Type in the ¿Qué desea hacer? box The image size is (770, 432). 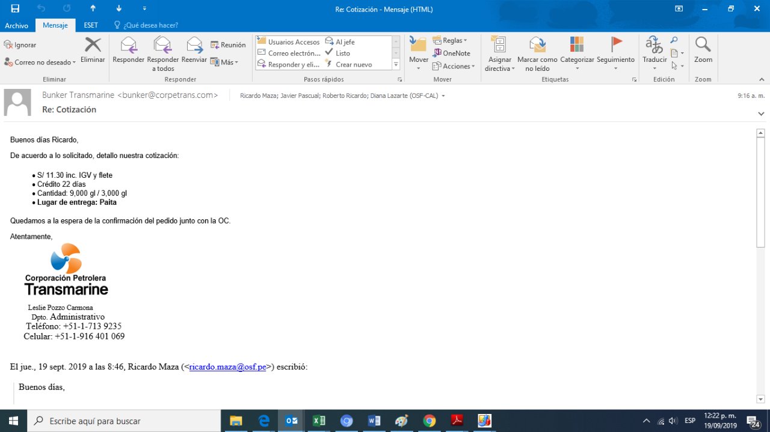150,25
